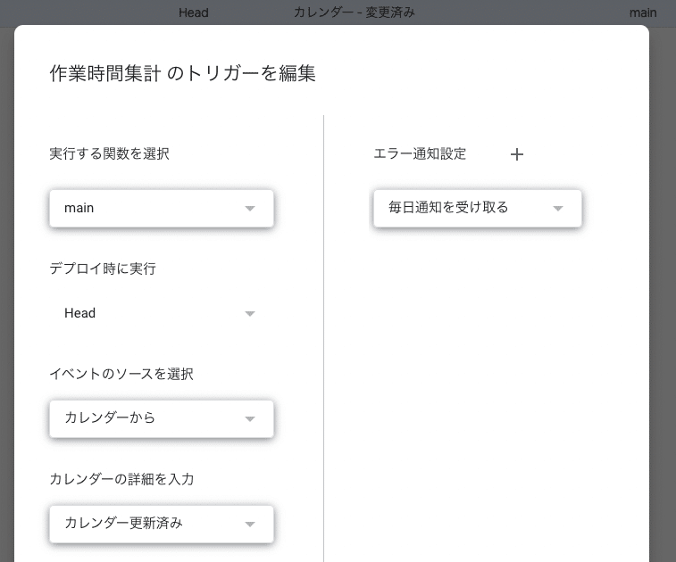Click the デプロイ時に実行 label

click(103, 269)
